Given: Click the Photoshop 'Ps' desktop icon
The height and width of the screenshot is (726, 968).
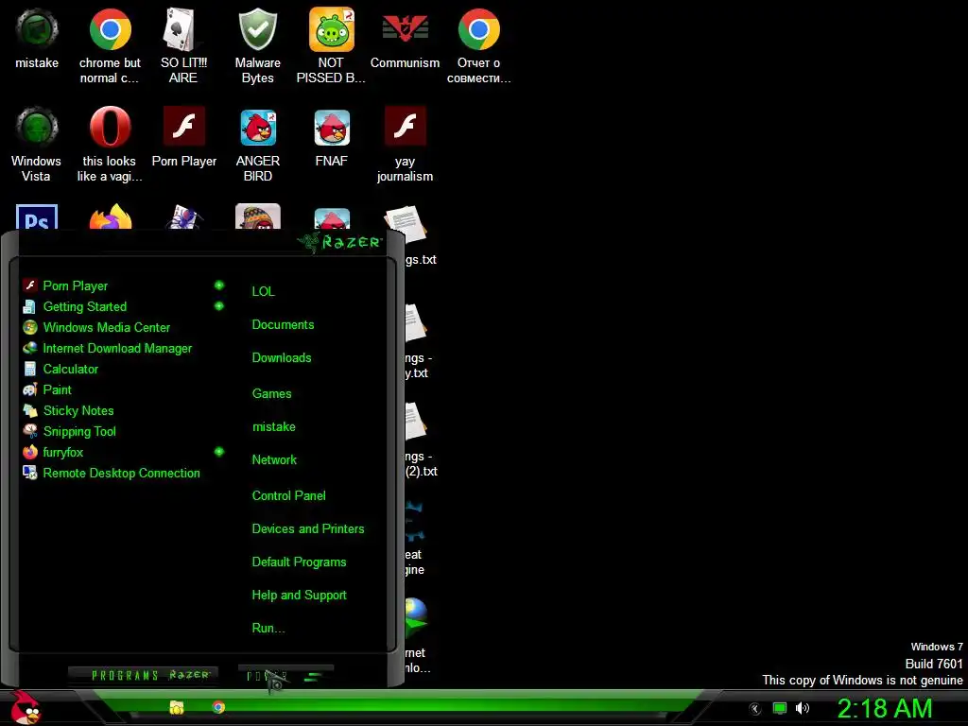Looking at the screenshot, I should coord(37,216).
